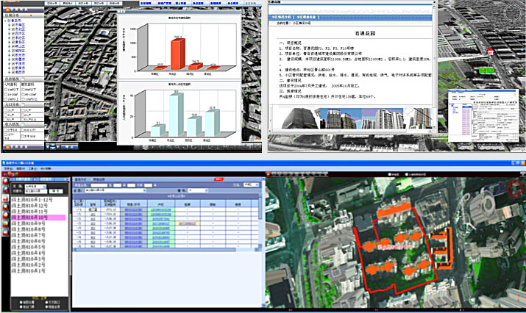
Task: Open the fourth menu in the bottom window menu bar
Action: [x=46, y=168]
